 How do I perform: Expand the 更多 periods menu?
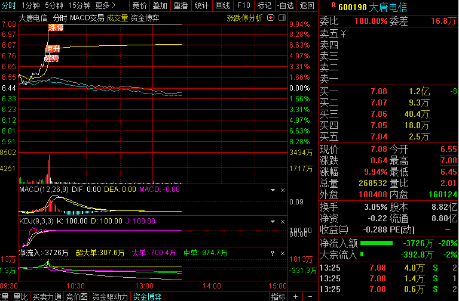(106, 5)
